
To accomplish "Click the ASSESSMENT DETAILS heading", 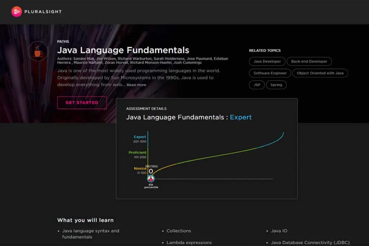I will (146, 109).
